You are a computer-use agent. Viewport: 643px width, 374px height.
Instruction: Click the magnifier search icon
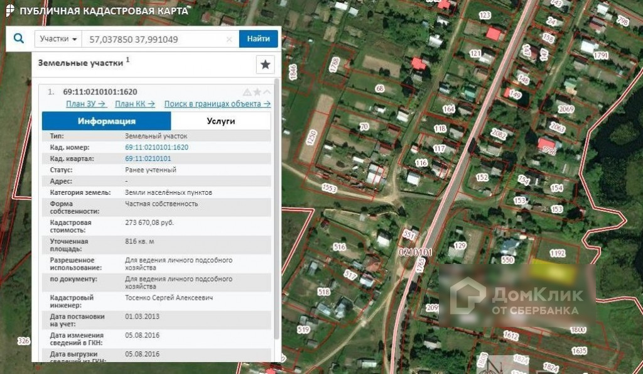[19, 38]
